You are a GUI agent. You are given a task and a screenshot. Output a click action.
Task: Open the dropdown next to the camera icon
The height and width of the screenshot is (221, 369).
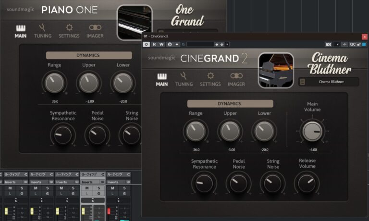pyautogui.click(x=337, y=44)
